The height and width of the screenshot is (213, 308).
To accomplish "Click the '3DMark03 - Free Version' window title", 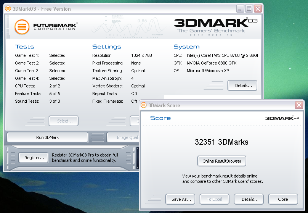I will point(42,9).
